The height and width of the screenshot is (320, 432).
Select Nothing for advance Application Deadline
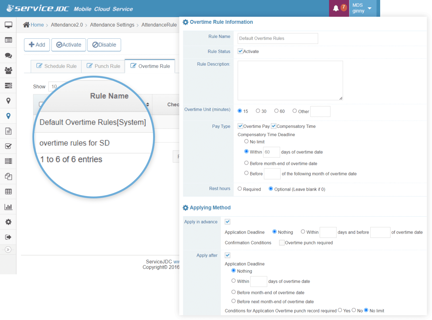(275, 232)
